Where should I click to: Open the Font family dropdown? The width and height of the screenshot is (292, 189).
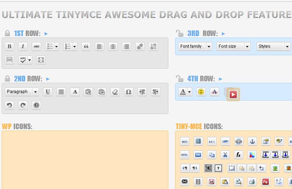point(195,46)
